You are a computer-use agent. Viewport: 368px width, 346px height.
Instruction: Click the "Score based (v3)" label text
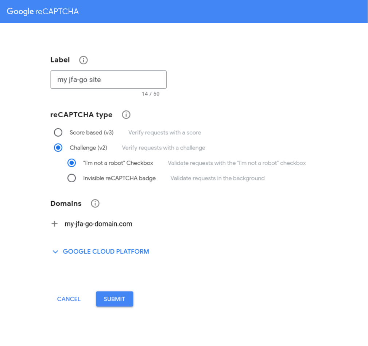[92, 133]
